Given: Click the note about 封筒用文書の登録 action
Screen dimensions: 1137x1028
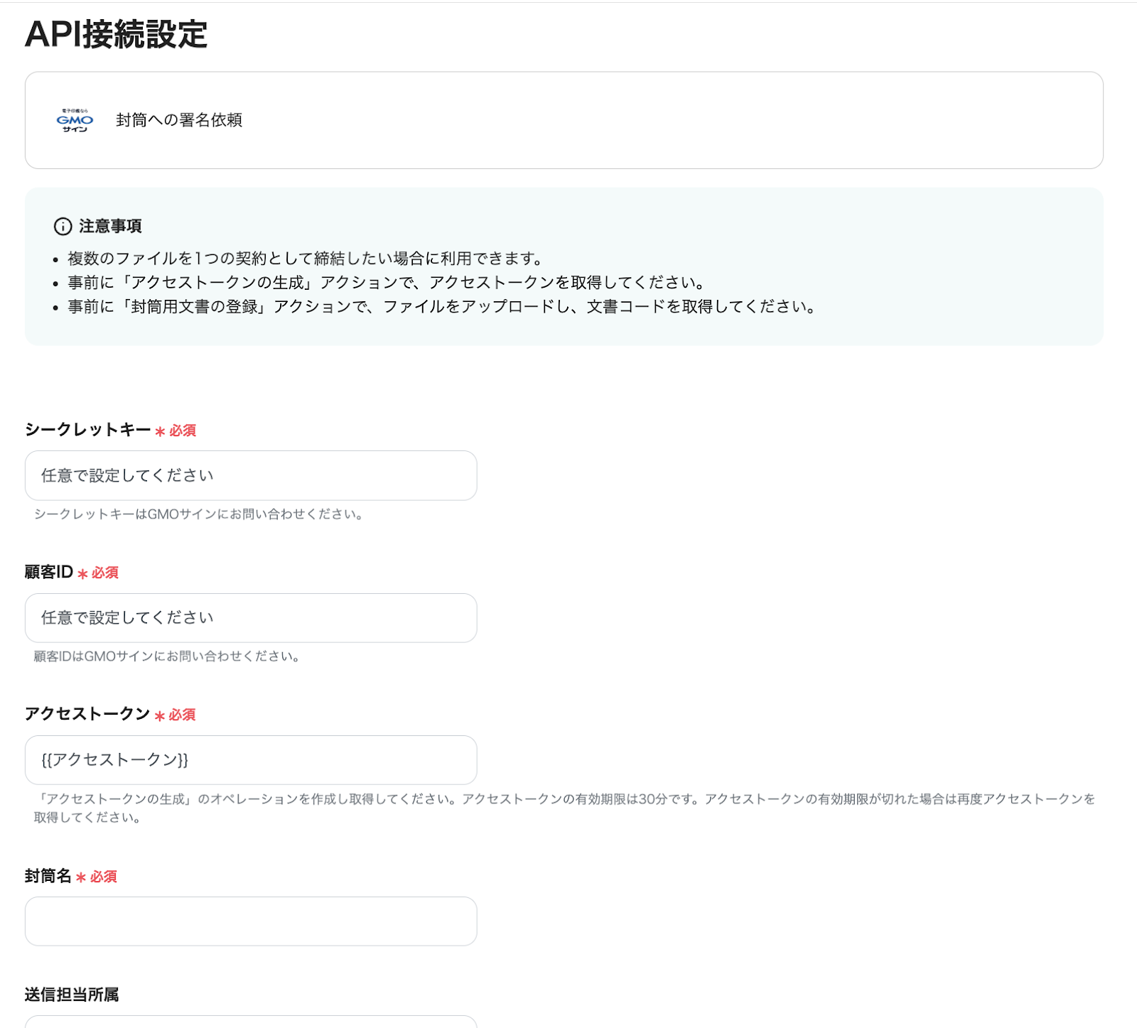Looking at the screenshot, I should 442,306.
